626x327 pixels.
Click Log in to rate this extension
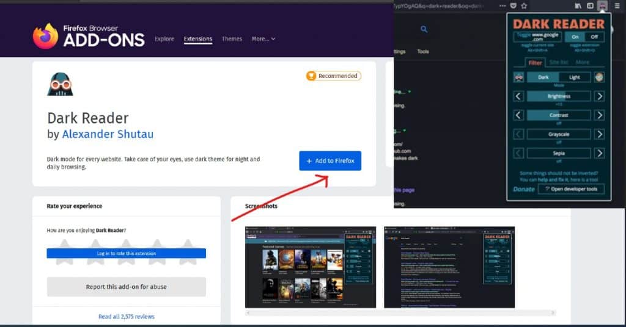pyautogui.click(x=126, y=253)
